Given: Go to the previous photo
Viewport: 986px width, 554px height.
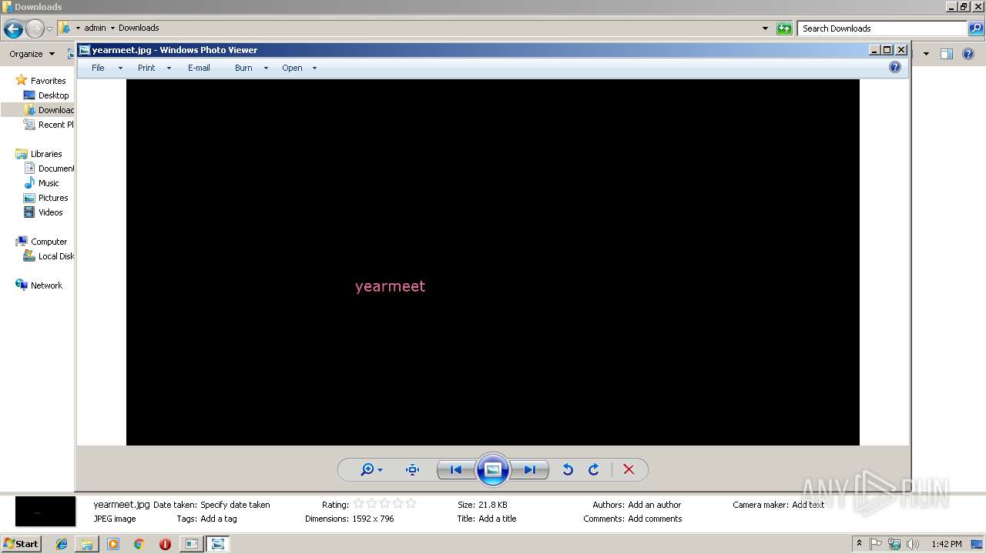Looking at the screenshot, I should [455, 469].
